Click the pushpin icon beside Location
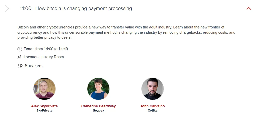Screen dimensions: 256x126 [19, 57]
